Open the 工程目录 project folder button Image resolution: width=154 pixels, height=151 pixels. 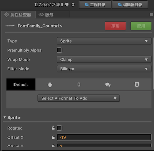click(95, 5)
